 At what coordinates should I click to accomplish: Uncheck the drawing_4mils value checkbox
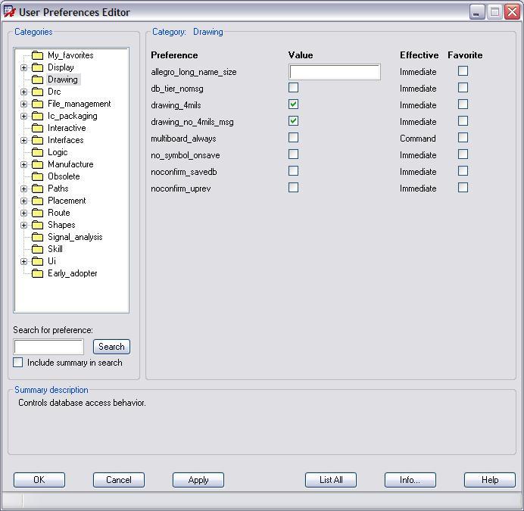[293, 104]
